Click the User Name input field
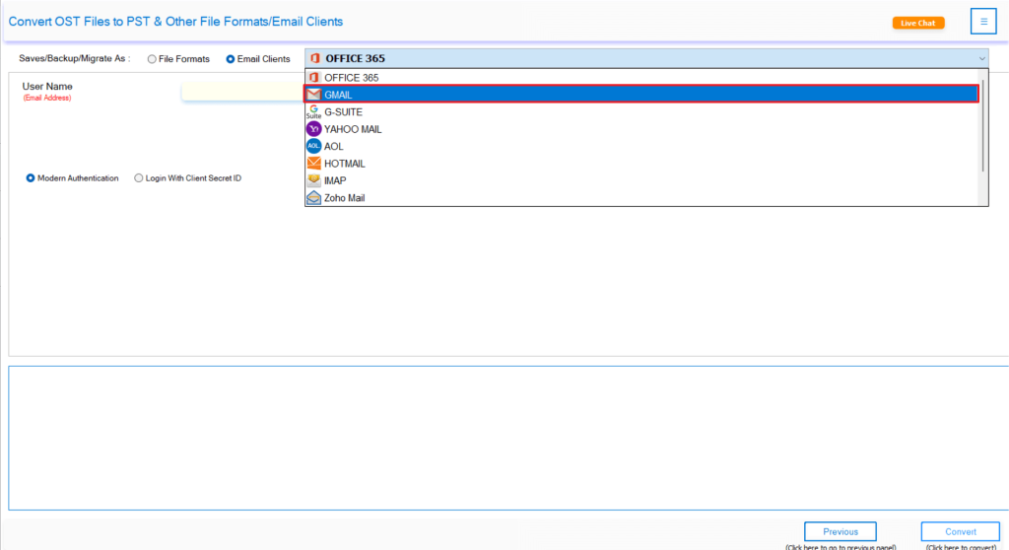 (242, 92)
